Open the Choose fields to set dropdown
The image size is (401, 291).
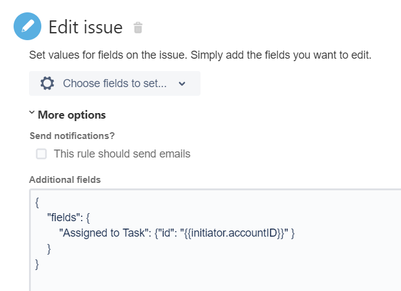pos(114,83)
